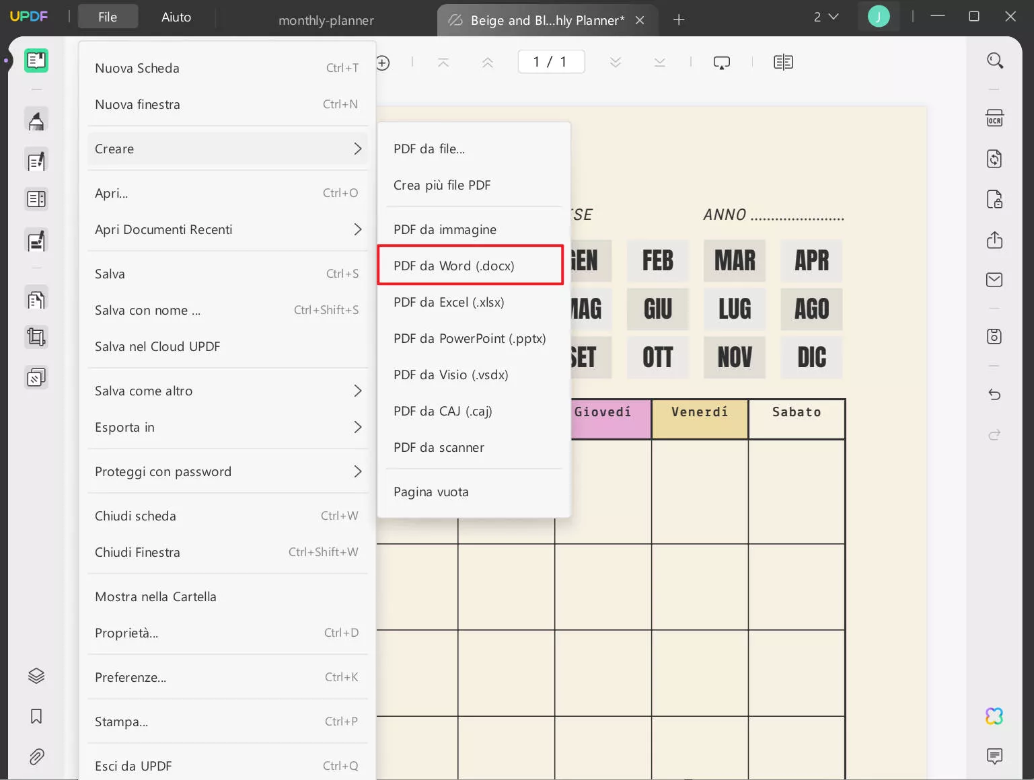This screenshot has height=780, width=1034.
Task: Open the Aiuto menu
Action: click(x=176, y=17)
